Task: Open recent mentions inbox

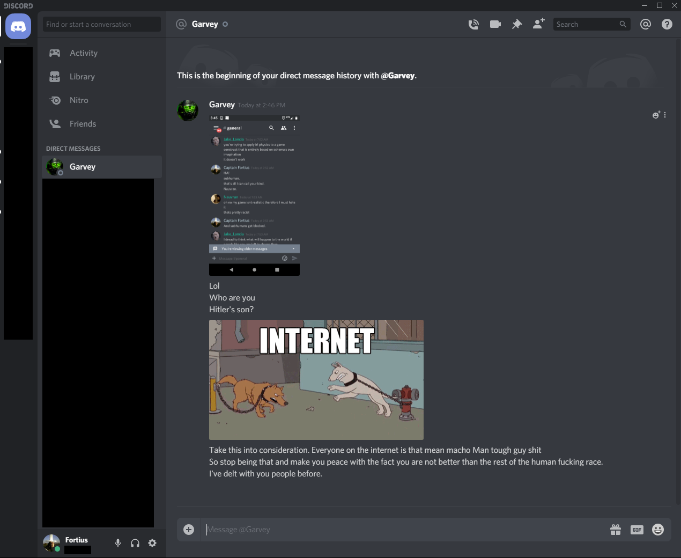Action: tap(646, 24)
